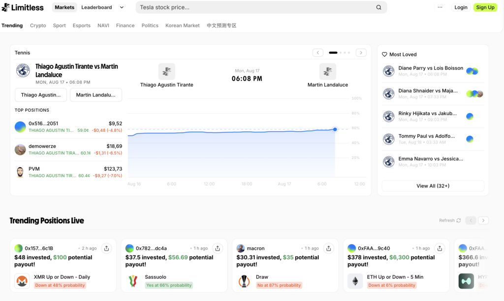This screenshot has width=504, height=301.
Task: Open XMR Up or Down - Daily market
Action: [x=62, y=277]
